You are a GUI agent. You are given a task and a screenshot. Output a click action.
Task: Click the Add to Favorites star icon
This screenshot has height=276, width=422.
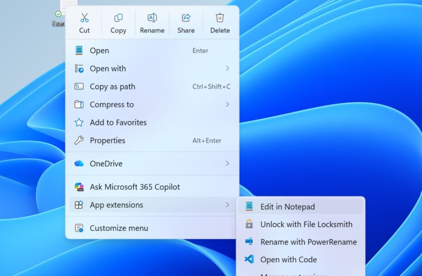[x=79, y=123]
